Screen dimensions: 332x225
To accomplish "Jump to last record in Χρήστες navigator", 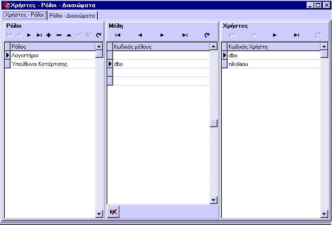I will click(x=297, y=35).
